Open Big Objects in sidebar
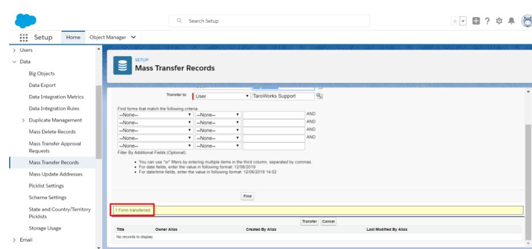 [x=42, y=74]
